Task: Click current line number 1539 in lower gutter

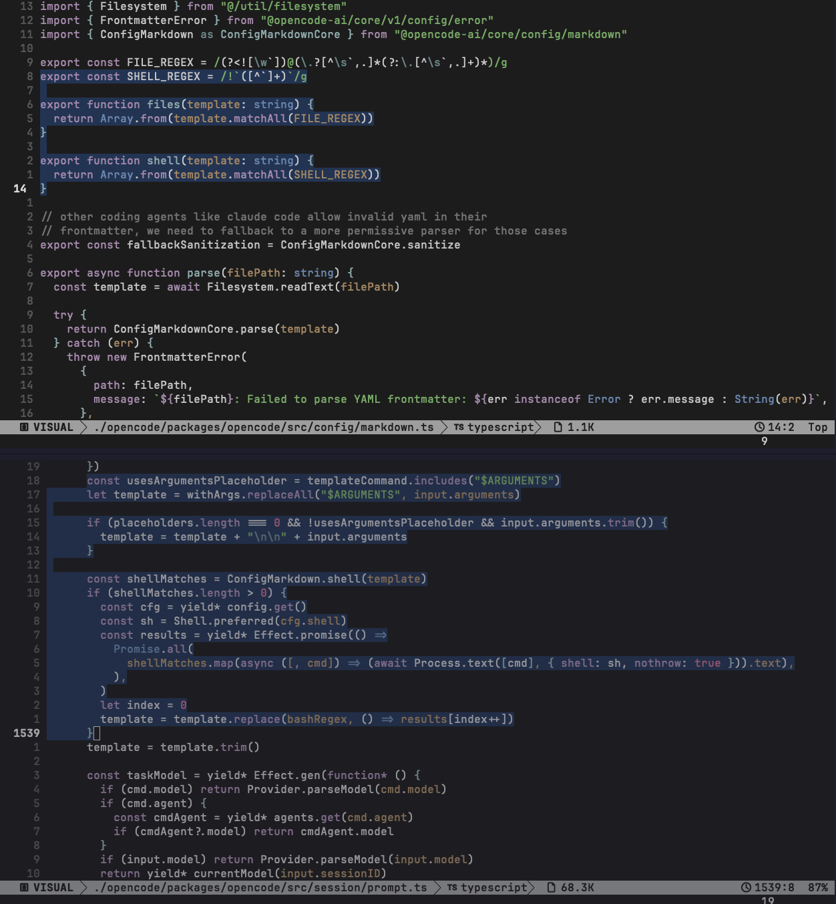Action: pos(27,733)
